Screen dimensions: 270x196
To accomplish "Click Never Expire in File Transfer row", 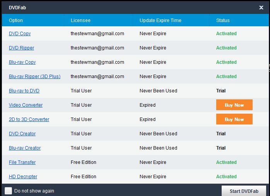I will [153, 162].
